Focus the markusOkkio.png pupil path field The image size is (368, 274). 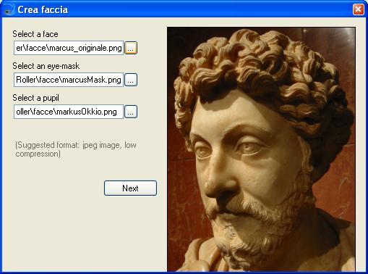[x=69, y=112]
